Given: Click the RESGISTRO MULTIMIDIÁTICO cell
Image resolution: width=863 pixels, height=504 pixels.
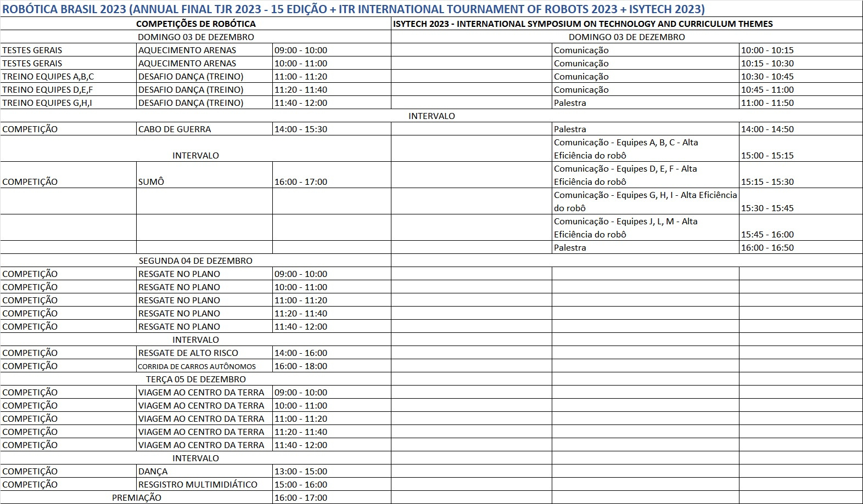Looking at the screenshot, I should [x=198, y=485].
